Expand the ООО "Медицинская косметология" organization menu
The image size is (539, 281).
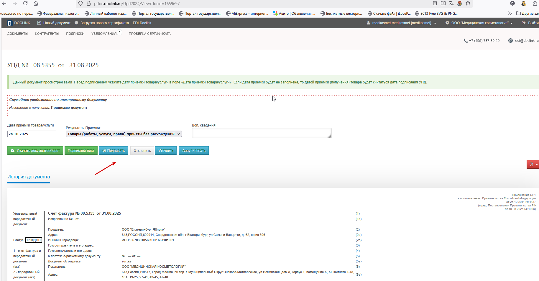coord(479,23)
